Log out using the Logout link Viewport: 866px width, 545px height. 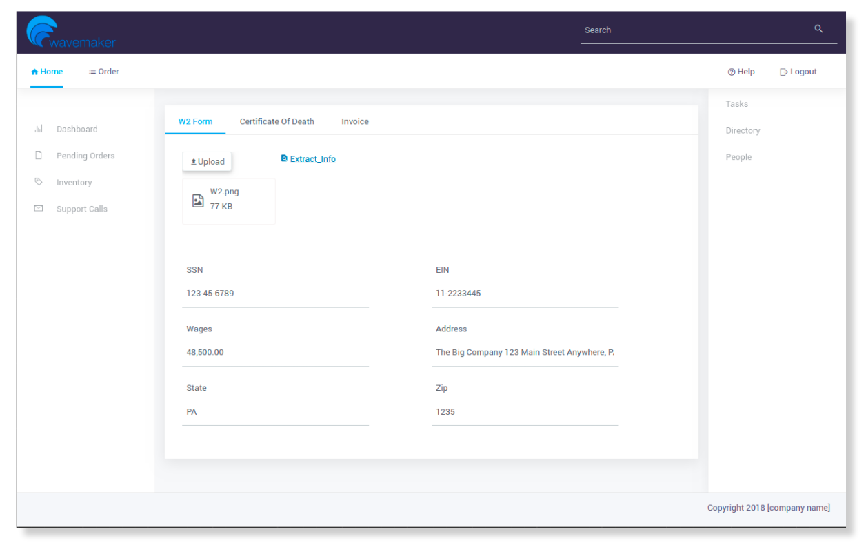tap(798, 72)
